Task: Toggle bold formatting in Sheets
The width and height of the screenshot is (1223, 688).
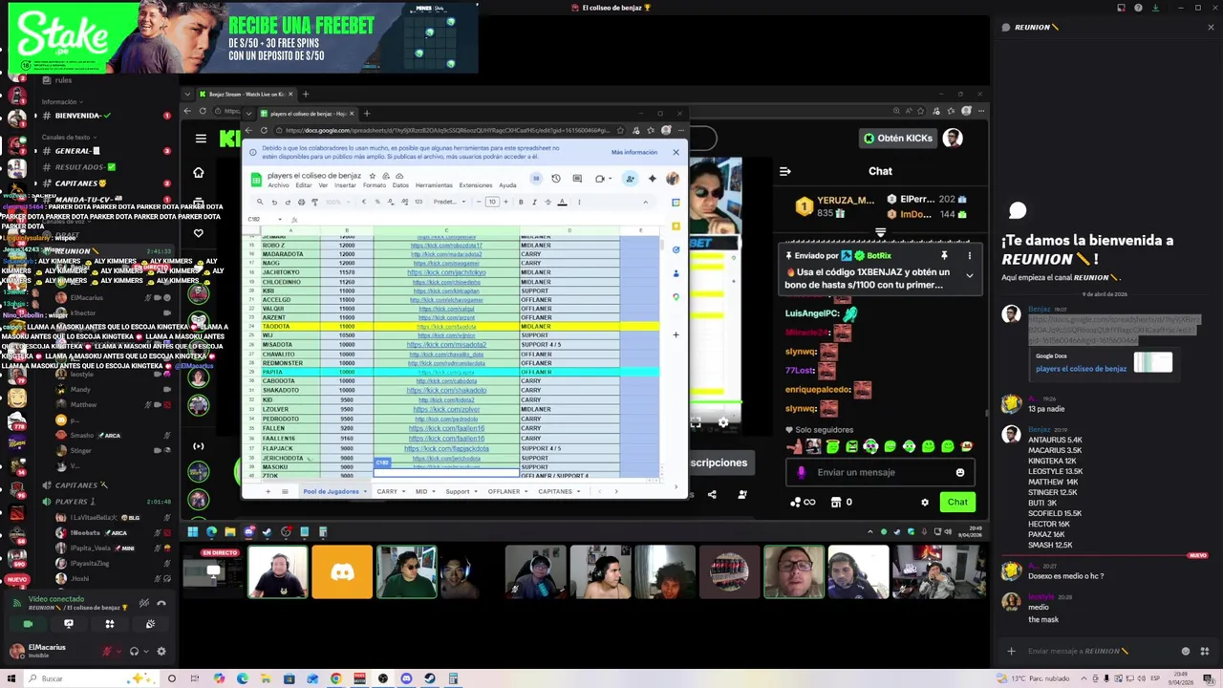Action: click(521, 202)
